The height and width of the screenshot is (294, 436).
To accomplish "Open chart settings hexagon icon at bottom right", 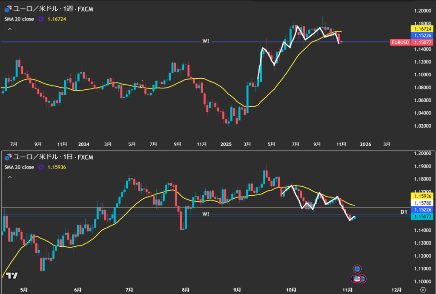I will 423,289.
